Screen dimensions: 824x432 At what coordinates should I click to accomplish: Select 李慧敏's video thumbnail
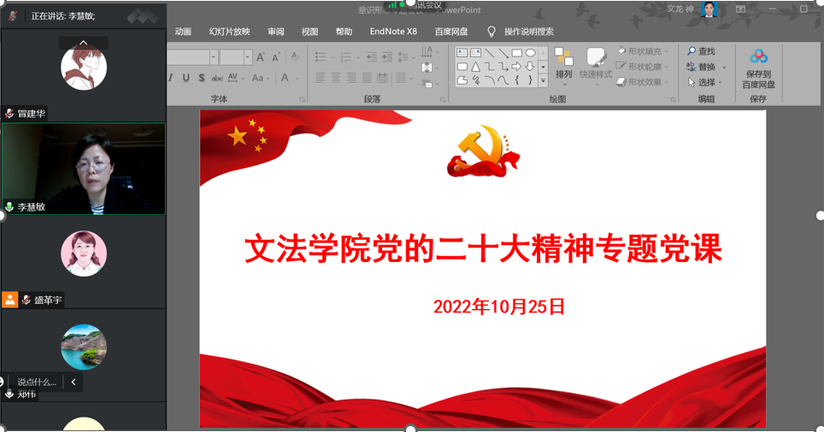[84, 168]
